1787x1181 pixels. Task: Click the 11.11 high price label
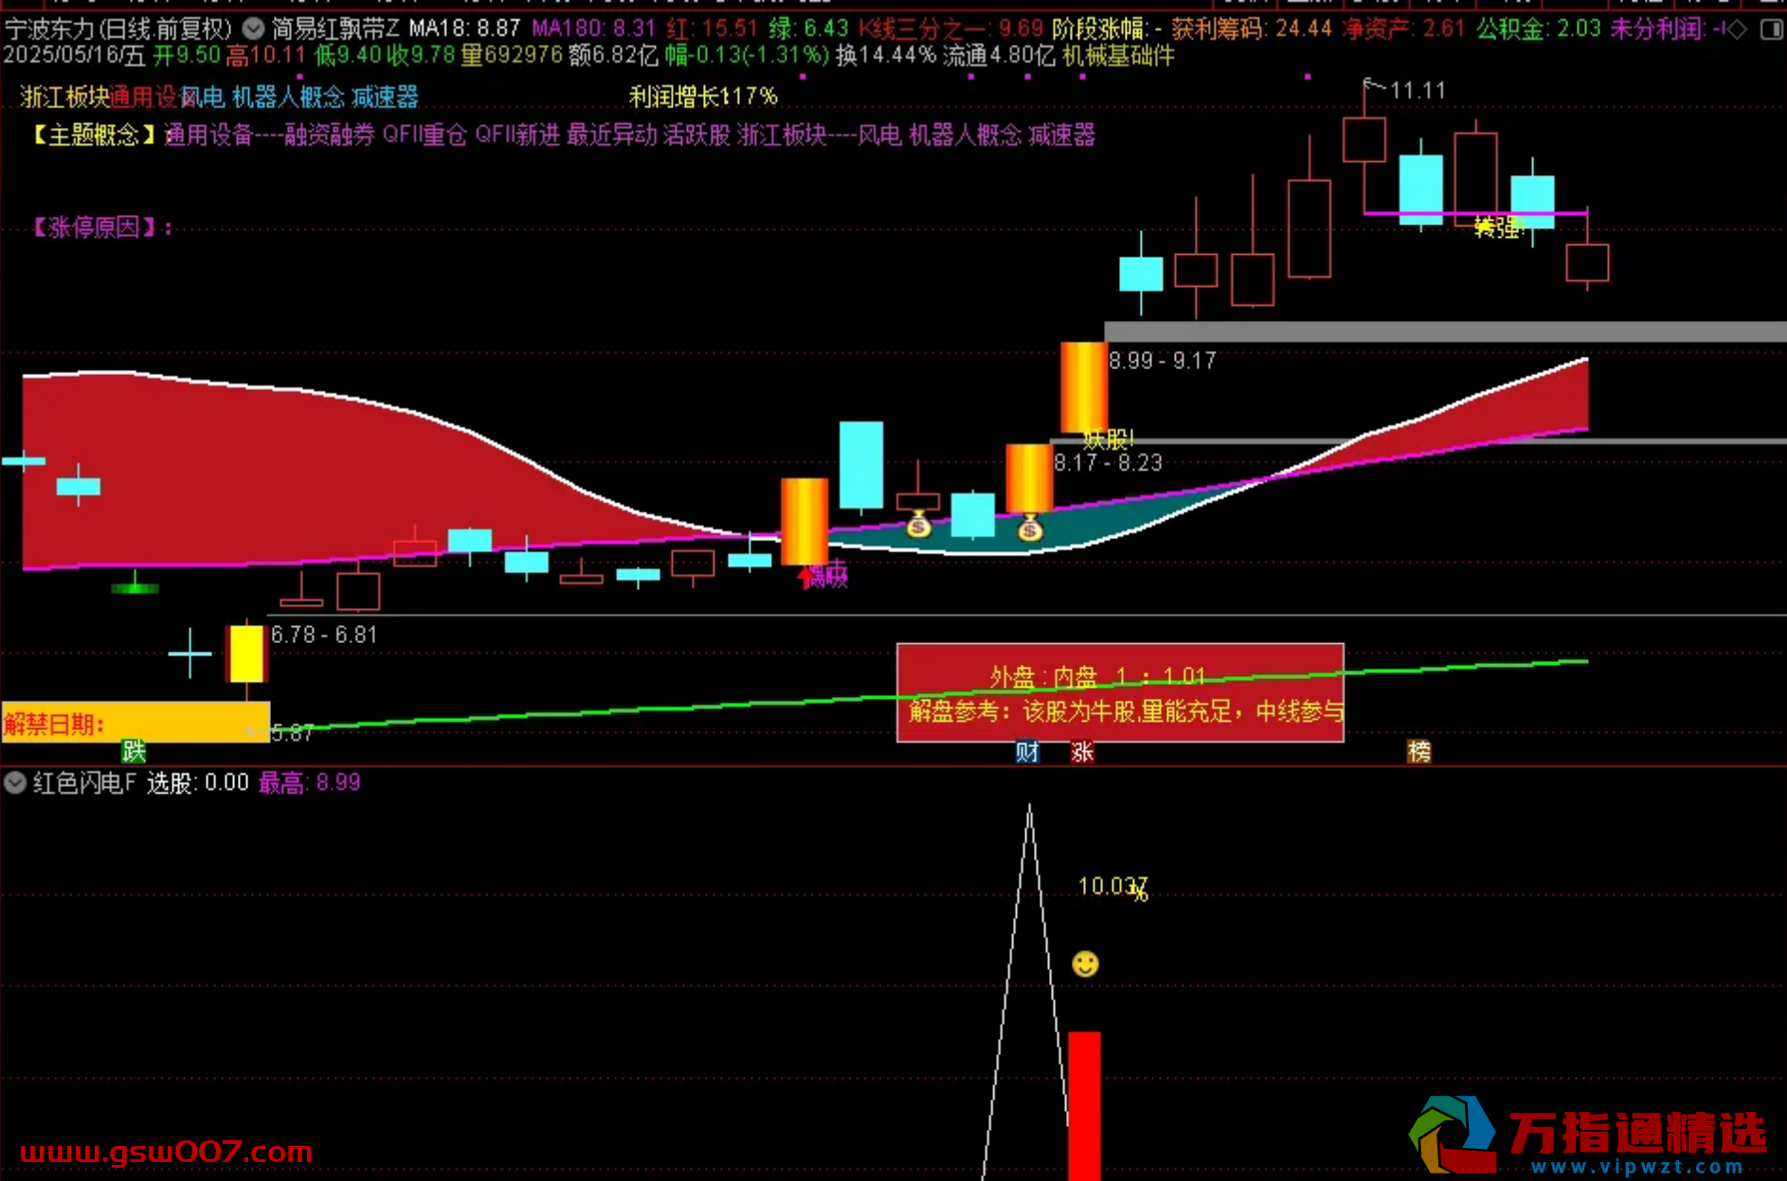click(1417, 91)
